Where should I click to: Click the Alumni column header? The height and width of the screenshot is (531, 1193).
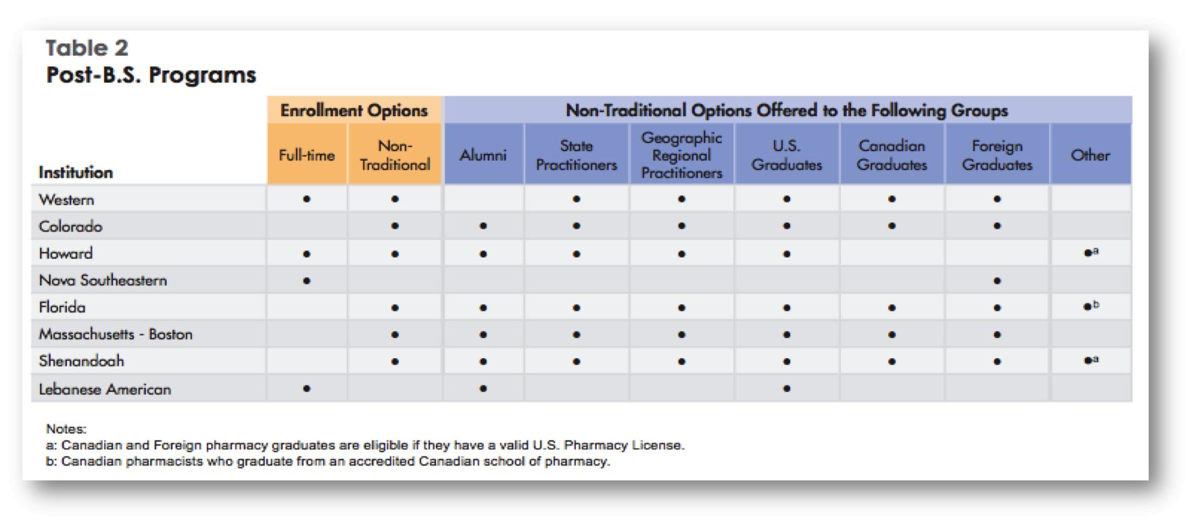[483, 155]
